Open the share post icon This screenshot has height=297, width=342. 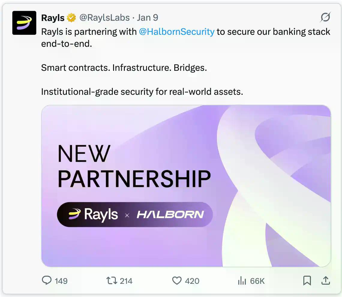pyautogui.click(x=325, y=280)
